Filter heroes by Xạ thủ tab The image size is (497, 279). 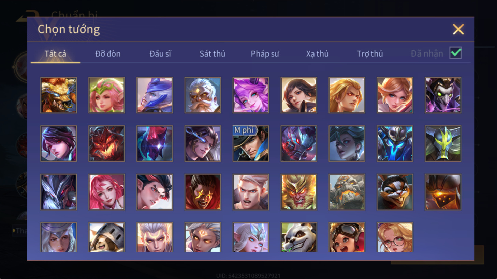click(x=317, y=53)
